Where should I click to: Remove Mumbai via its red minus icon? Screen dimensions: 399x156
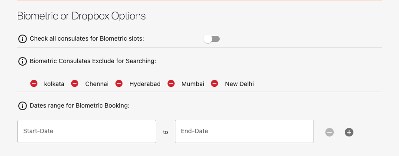171,83
